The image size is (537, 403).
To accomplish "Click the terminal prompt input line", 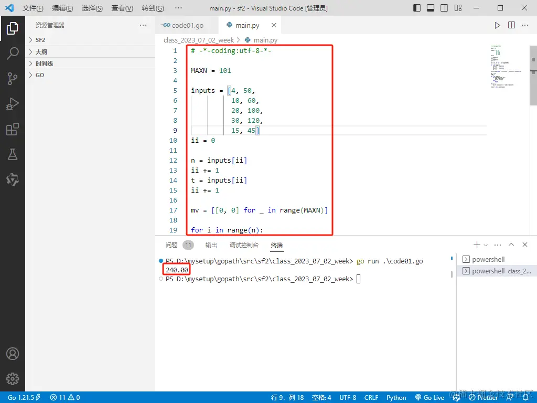I will 263,279.
